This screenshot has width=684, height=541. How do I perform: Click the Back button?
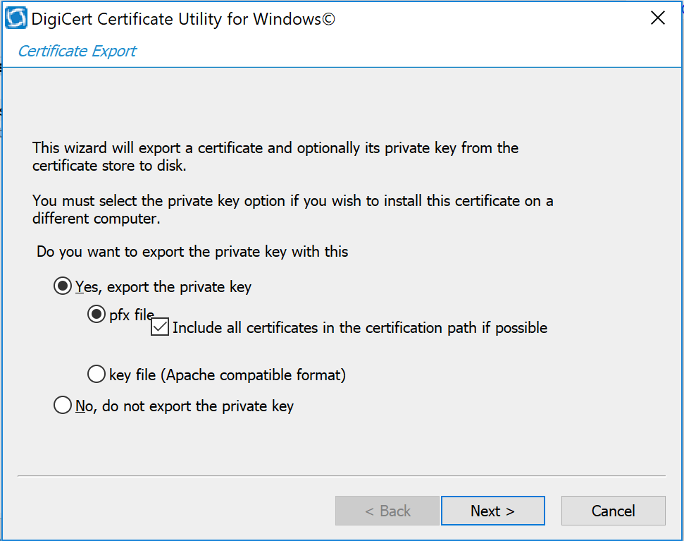point(387,510)
